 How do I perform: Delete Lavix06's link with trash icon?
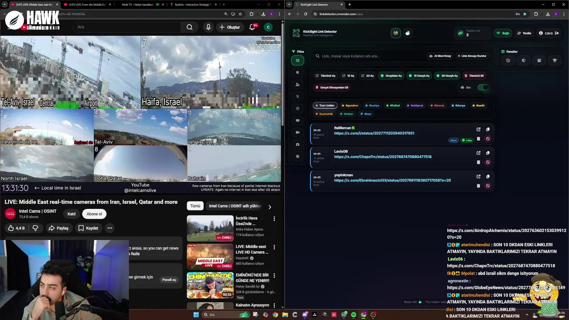pos(478,162)
